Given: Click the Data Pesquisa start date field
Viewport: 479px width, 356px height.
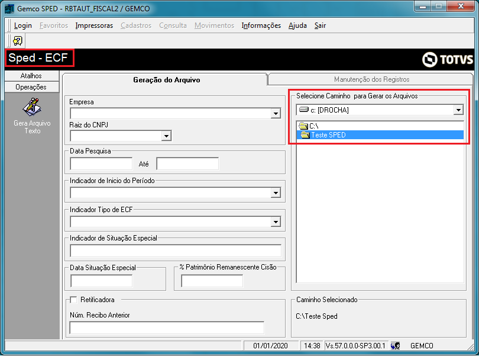Looking at the screenshot, I should 102,163.
